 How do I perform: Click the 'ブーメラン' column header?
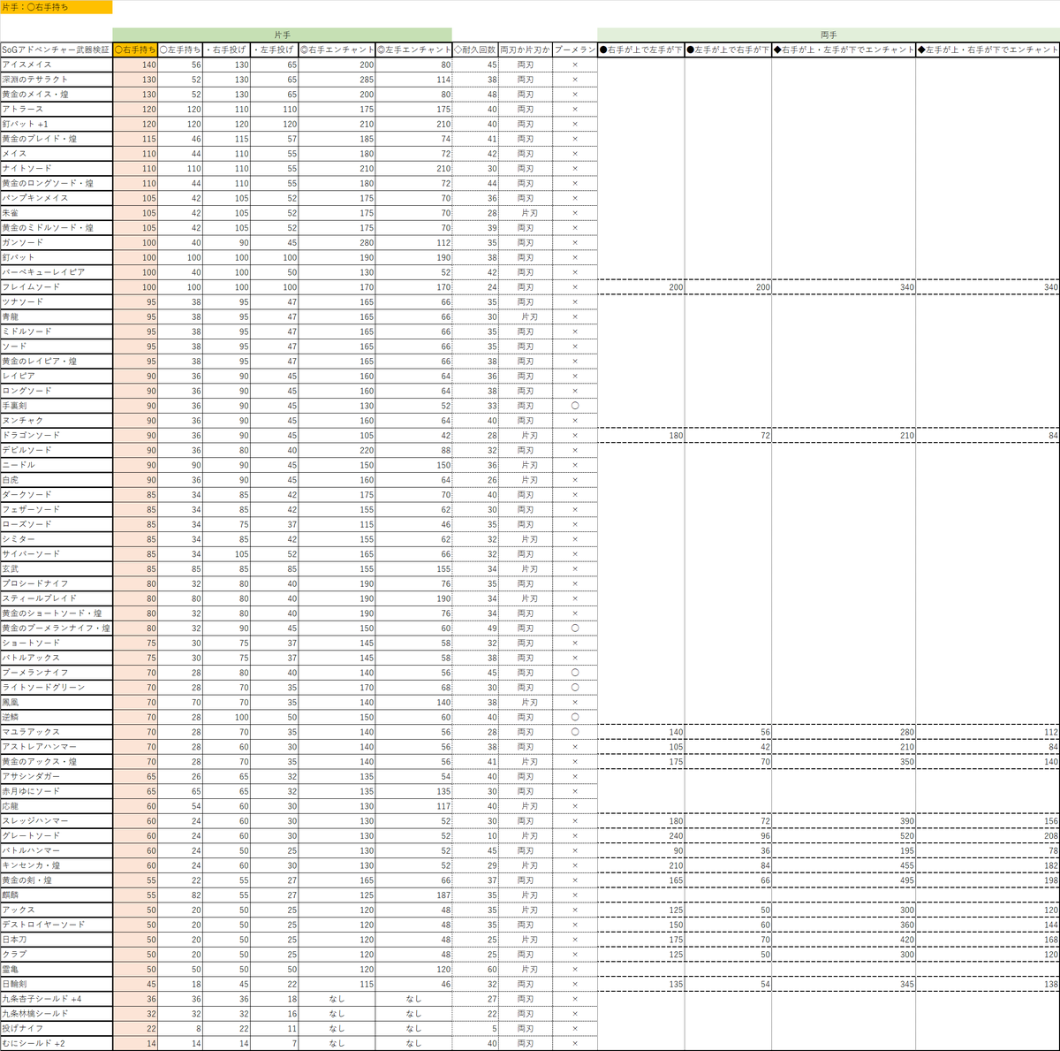click(x=575, y=50)
